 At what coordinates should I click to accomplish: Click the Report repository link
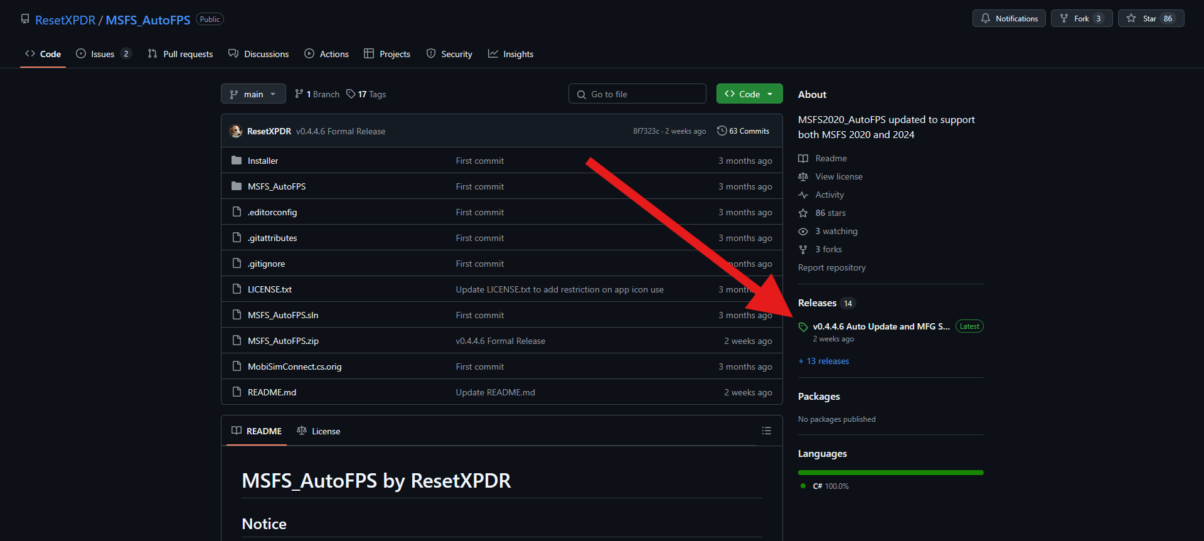click(831, 268)
